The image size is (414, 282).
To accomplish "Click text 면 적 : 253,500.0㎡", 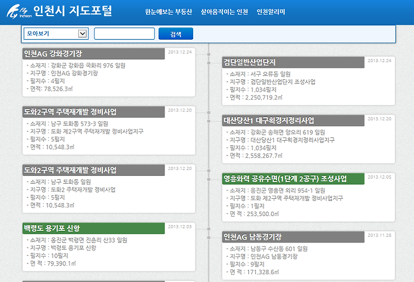I will coord(254,214).
